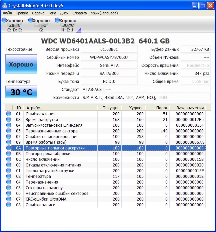Click the 1658 час total hours field

[x=196, y=81]
